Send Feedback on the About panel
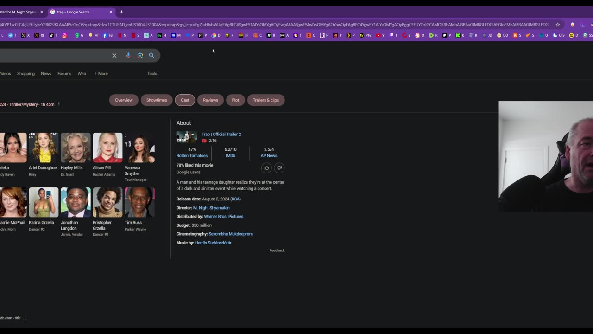Viewport: 593px width, 334px height. [277, 250]
